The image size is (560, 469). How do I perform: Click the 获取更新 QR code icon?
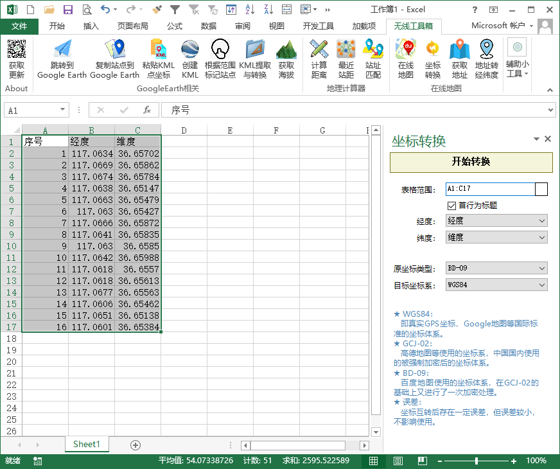17,49
